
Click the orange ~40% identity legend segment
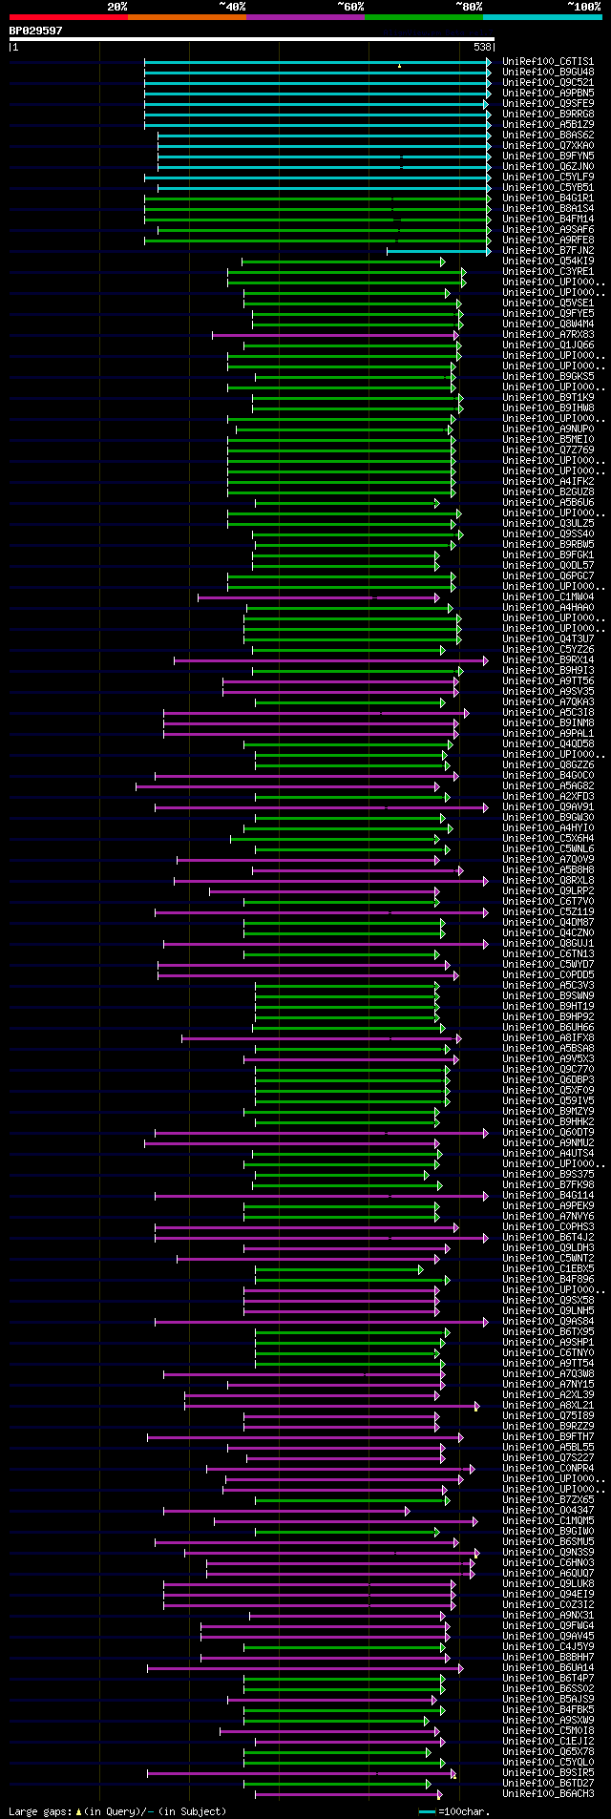click(x=187, y=17)
